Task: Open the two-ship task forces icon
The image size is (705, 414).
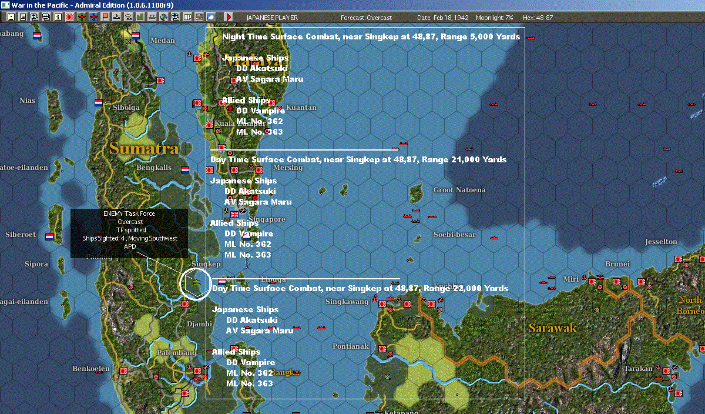Action: tap(129, 17)
